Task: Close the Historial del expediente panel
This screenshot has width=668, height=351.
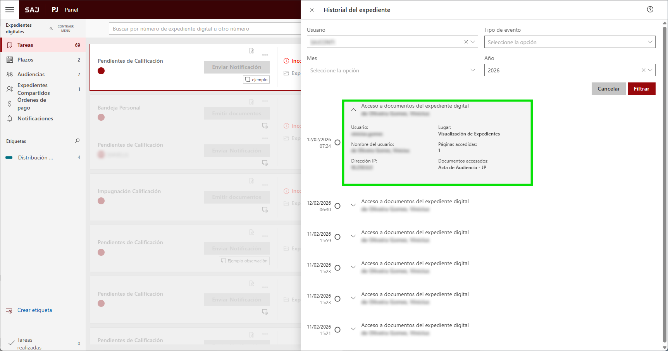Action: coord(312,10)
